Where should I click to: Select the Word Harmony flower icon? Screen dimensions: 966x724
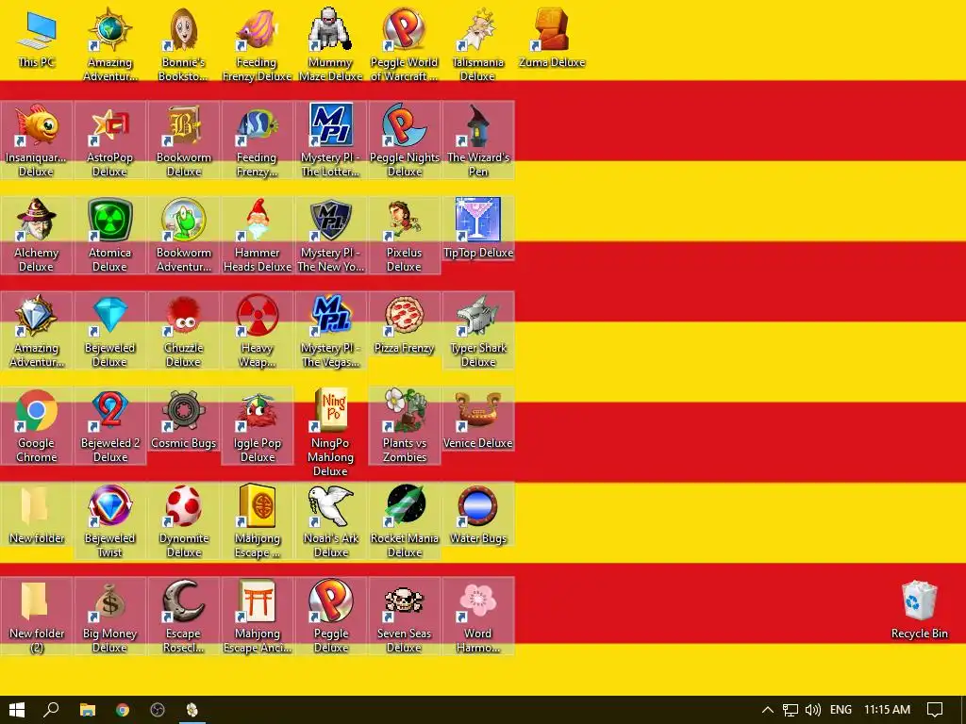click(x=478, y=617)
